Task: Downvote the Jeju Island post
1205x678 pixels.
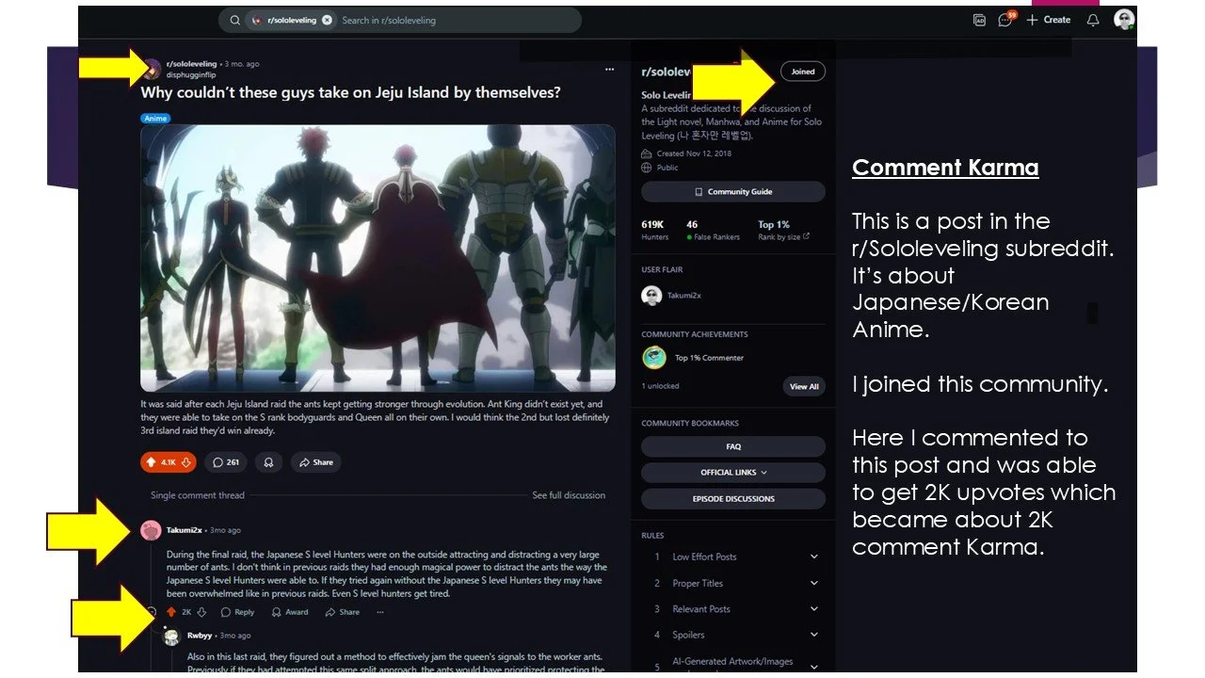Action: [x=186, y=462]
